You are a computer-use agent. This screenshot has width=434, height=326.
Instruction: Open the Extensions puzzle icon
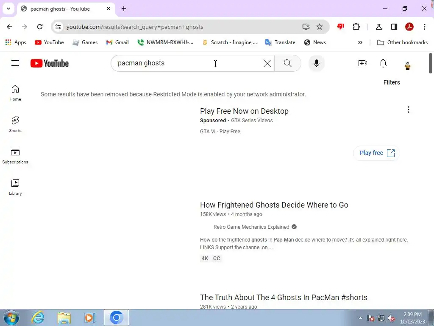(356, 27)
